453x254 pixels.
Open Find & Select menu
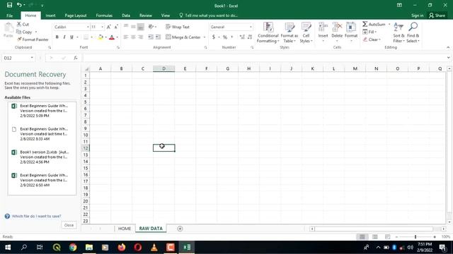pyautogui.click(x=413, y=32)
